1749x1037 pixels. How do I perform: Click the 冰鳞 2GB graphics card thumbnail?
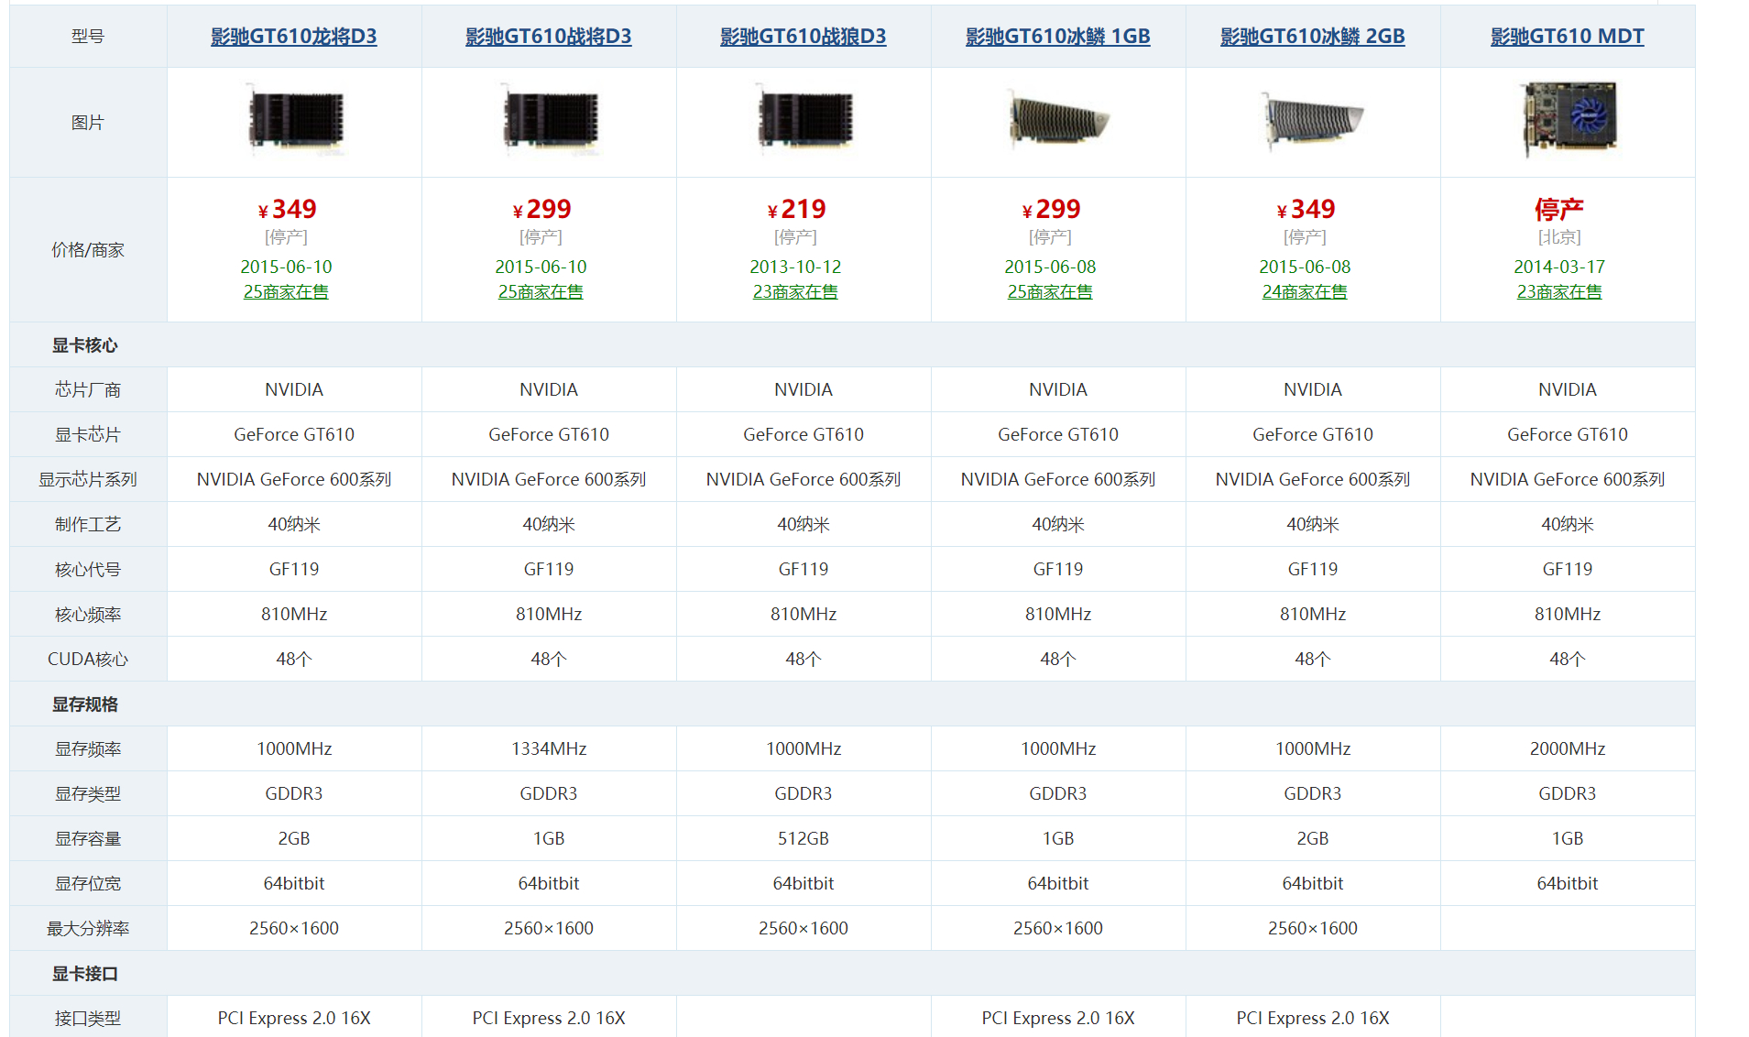pyautogui.click(x=1312, y=119)
